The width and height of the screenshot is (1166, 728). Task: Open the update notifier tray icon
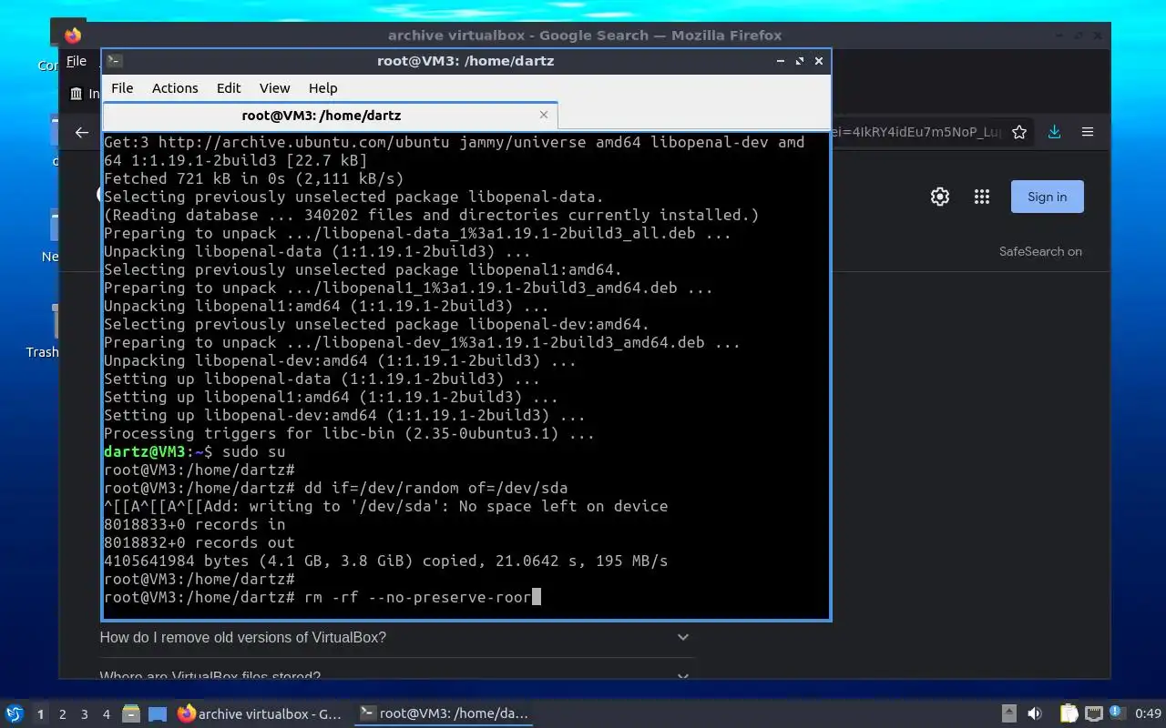click(1117, 713)
